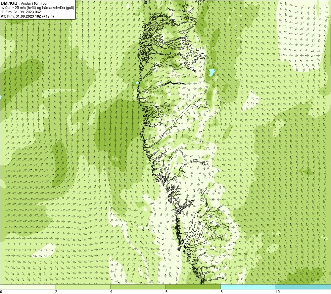
Task: Click the 'IT: Fim. 31. 08. 2023 06Z' line
Action: click(x=21, y=12)
